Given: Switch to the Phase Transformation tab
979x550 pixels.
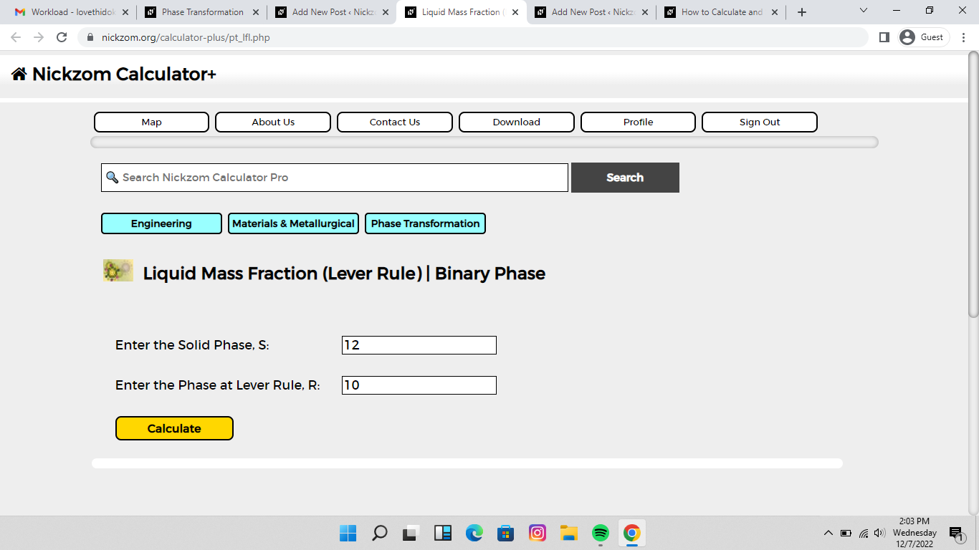Looking at the screenshot, I should click(201, 12).
